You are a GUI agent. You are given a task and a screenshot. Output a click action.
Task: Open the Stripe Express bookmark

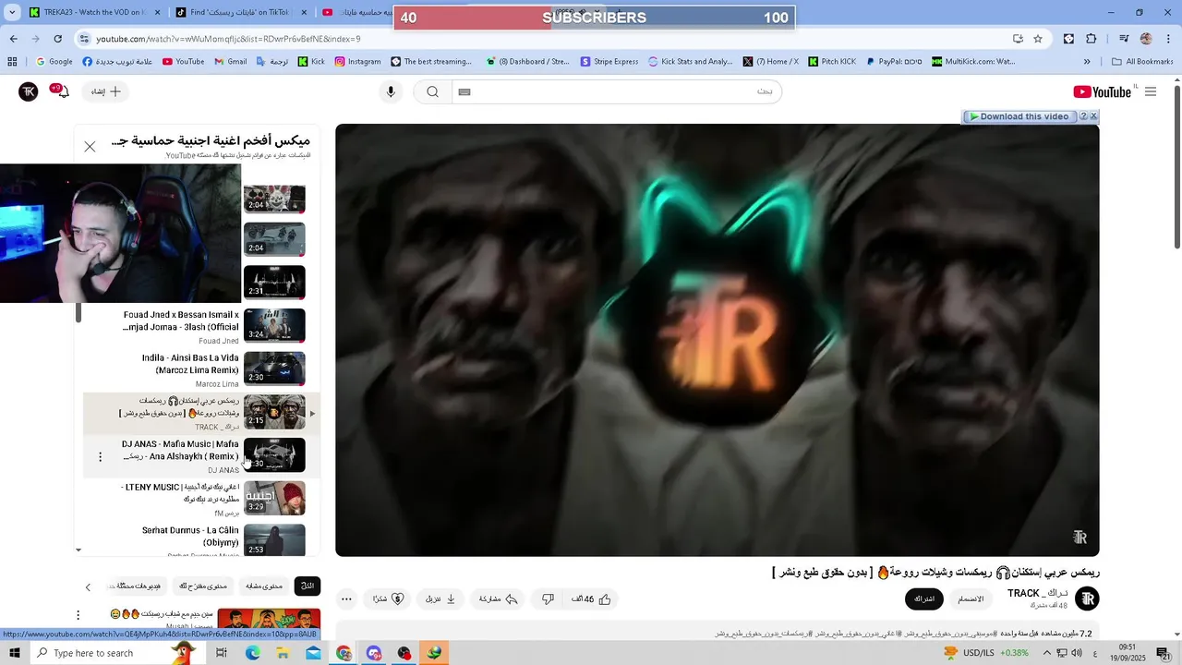tap(609, 62)
